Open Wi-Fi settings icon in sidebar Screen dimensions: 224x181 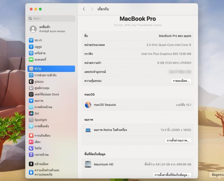click(x=31, y=40)
